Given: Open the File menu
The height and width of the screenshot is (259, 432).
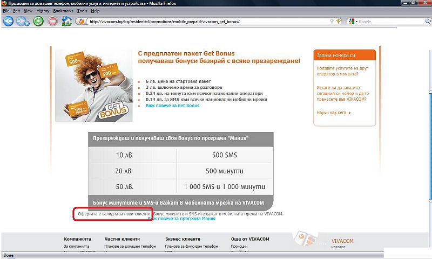Looking at the screenshot, I should click(6, 11).
